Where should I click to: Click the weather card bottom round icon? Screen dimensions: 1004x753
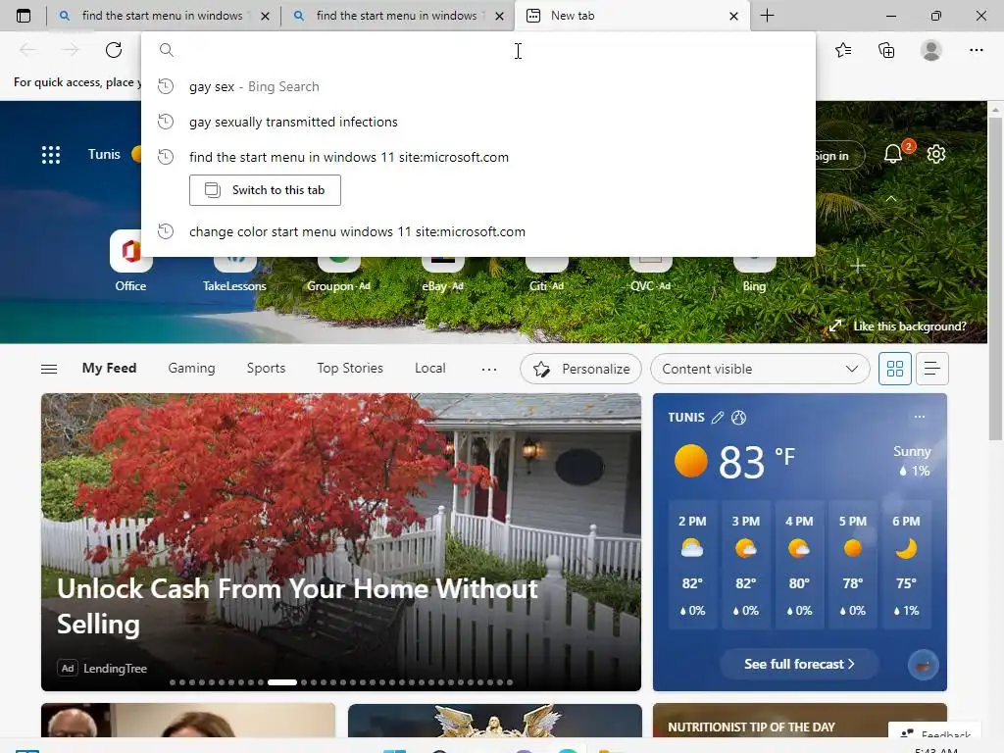(923, 665)
